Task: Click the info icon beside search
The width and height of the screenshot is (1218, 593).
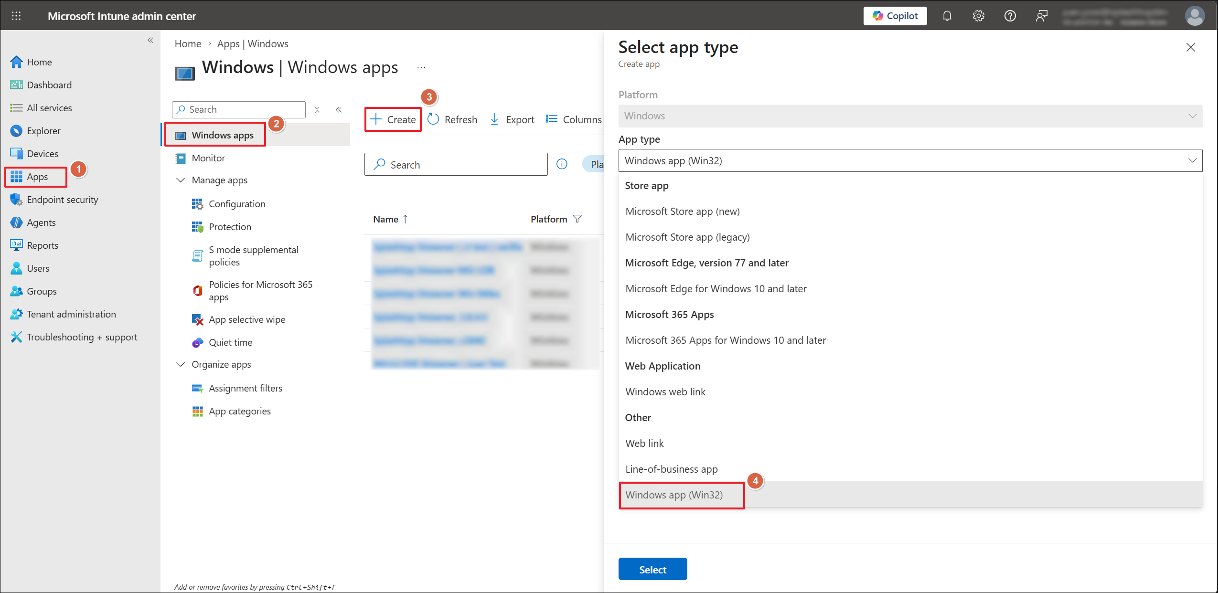Action: point(562,164)
